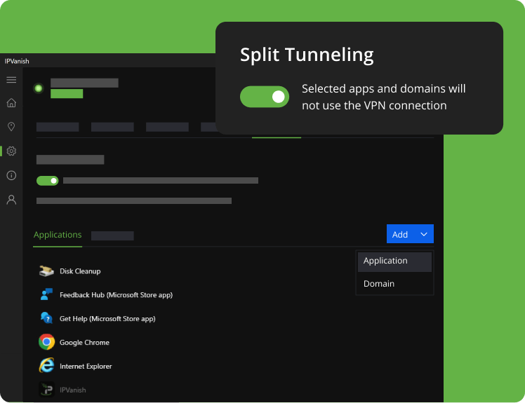Screen dimensions: 525x403
Task: Choose Domain from the Add menu
Action: click(x=379, y=284)
